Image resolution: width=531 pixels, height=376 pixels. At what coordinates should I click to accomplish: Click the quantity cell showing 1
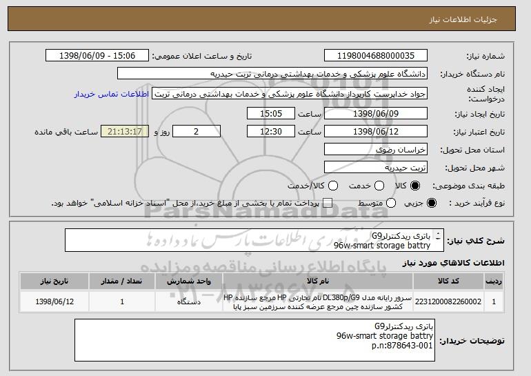[122, 301]
